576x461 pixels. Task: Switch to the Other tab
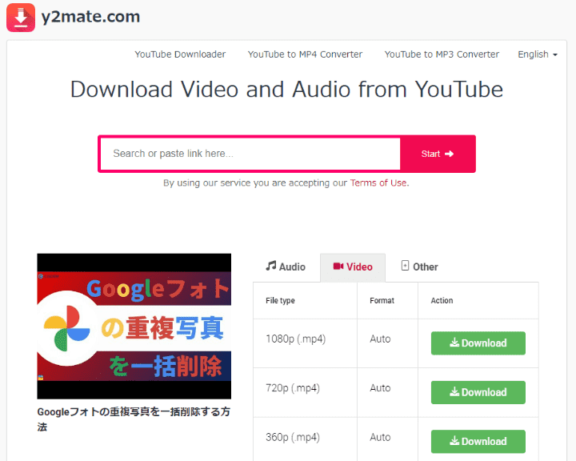click(x=419, y=267)
